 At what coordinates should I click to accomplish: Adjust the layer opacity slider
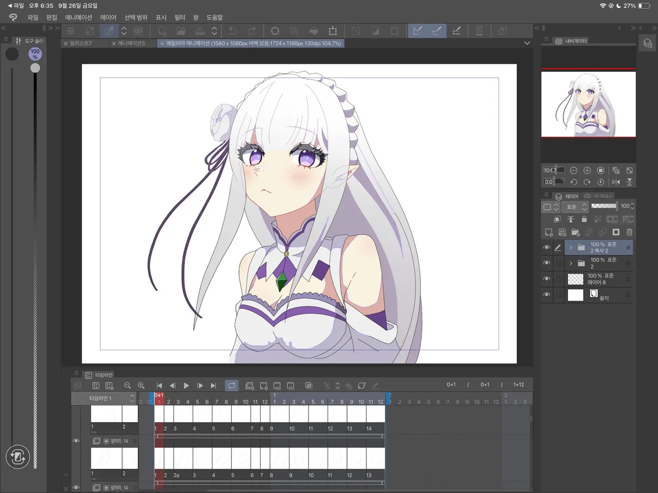click(604, 206)
